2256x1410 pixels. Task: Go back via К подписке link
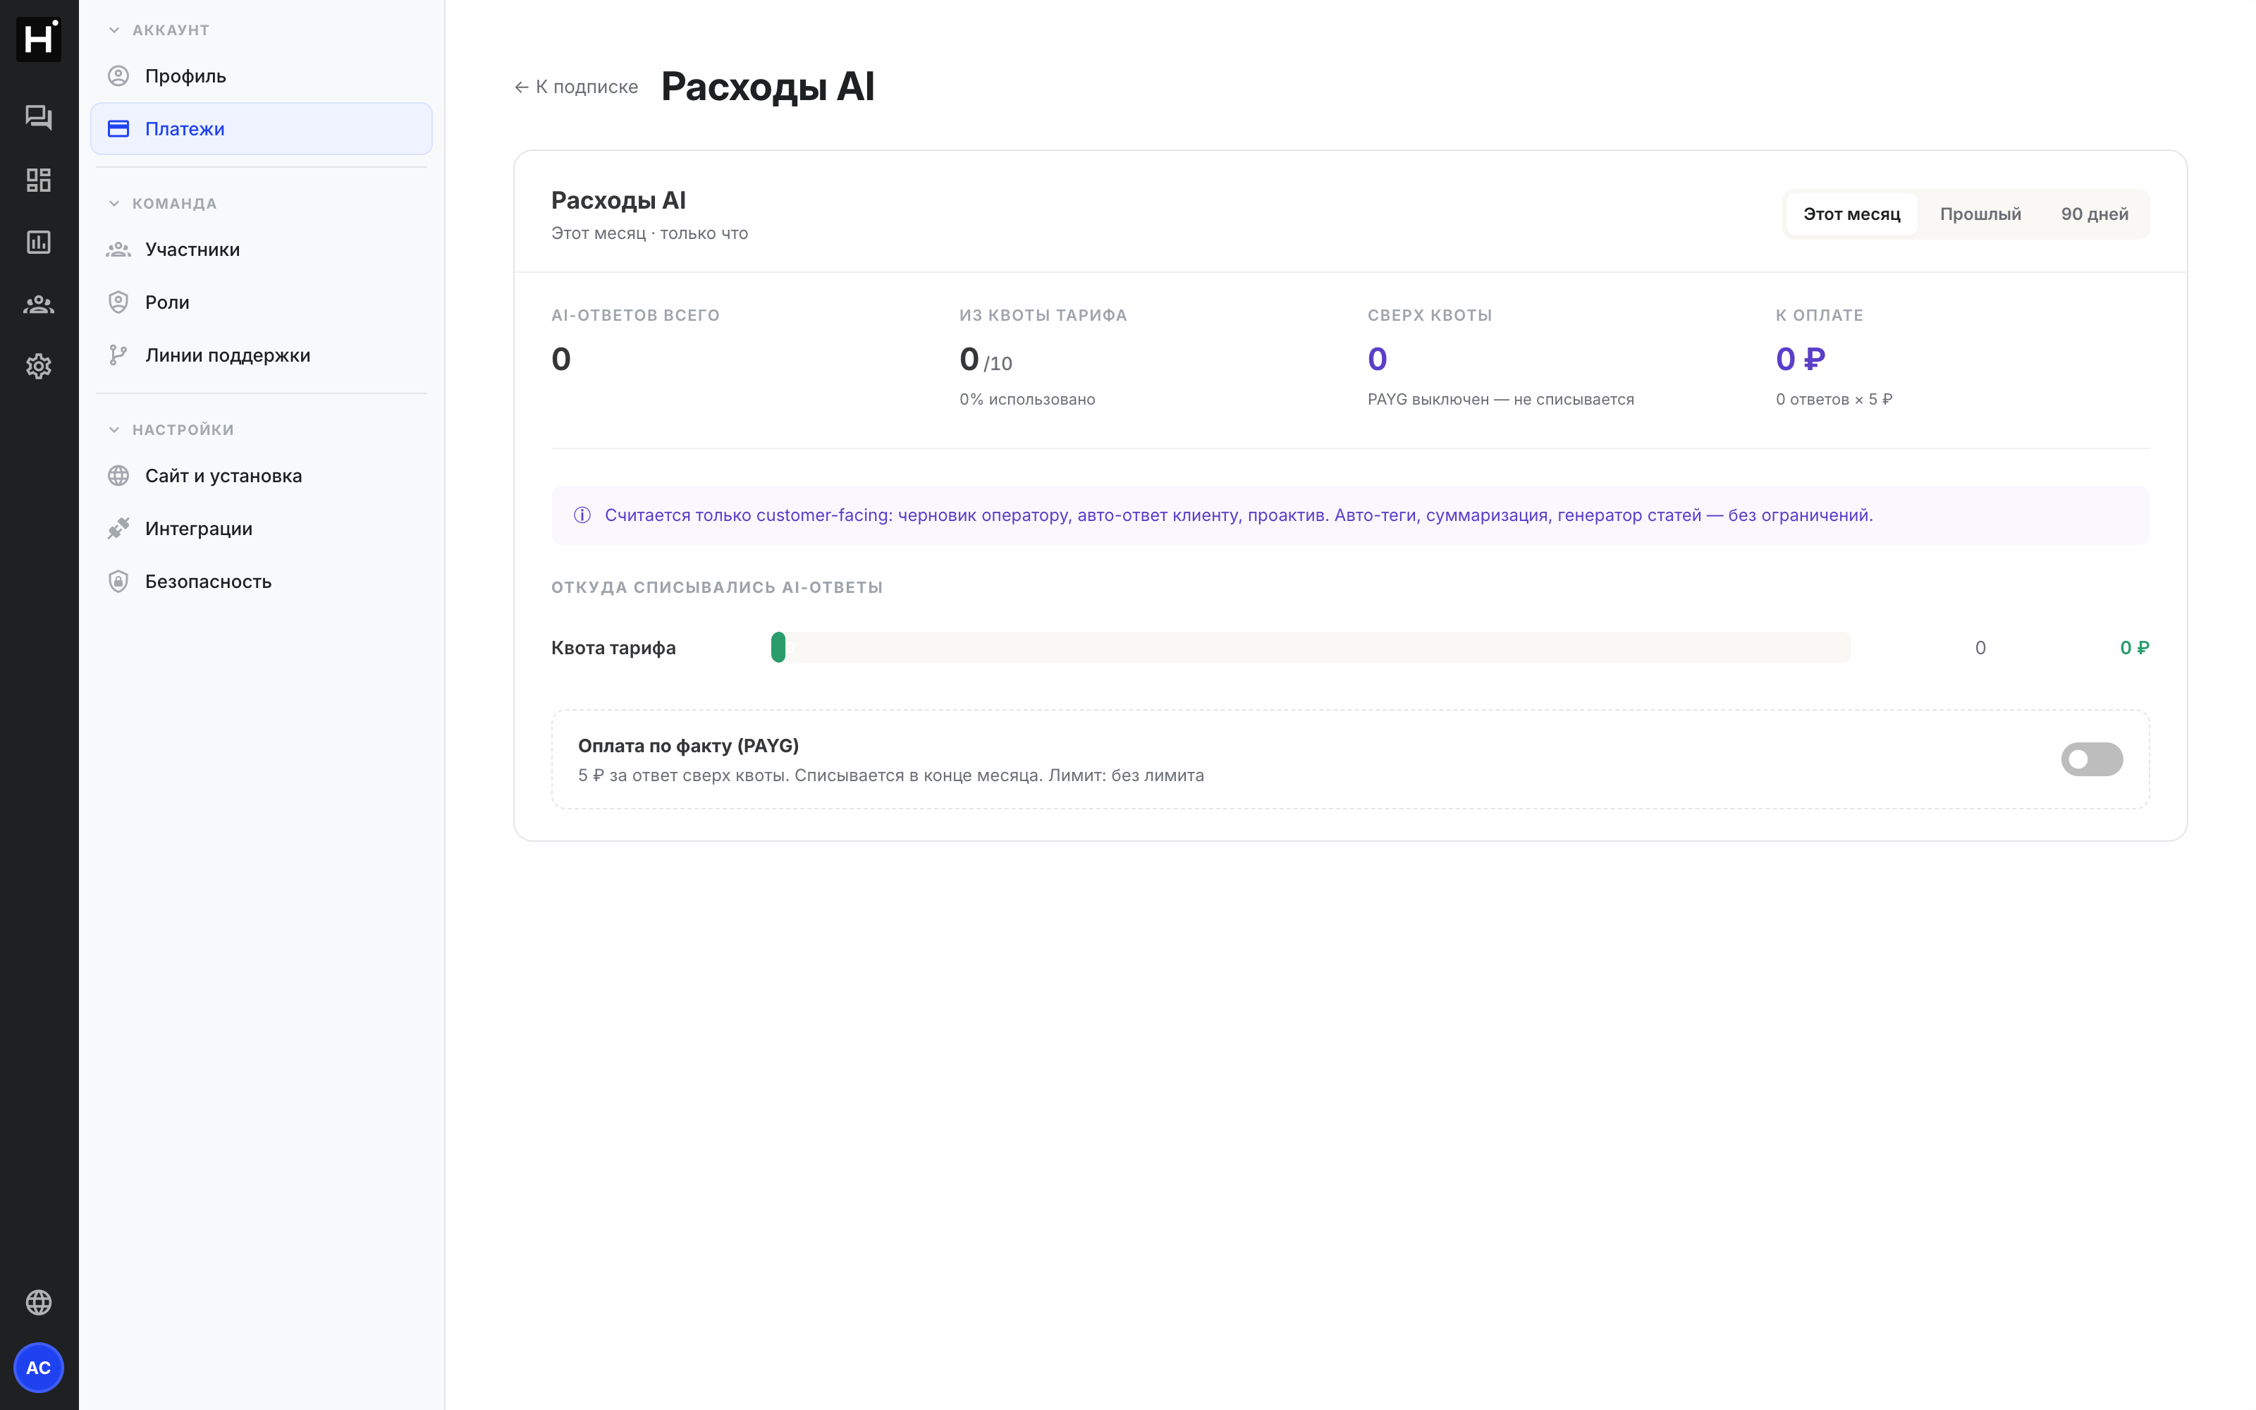click(x=576, y=87)
